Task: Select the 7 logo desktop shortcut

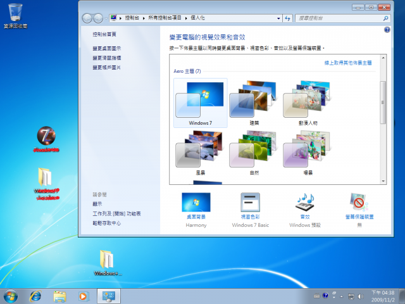Action: point(46,139)
